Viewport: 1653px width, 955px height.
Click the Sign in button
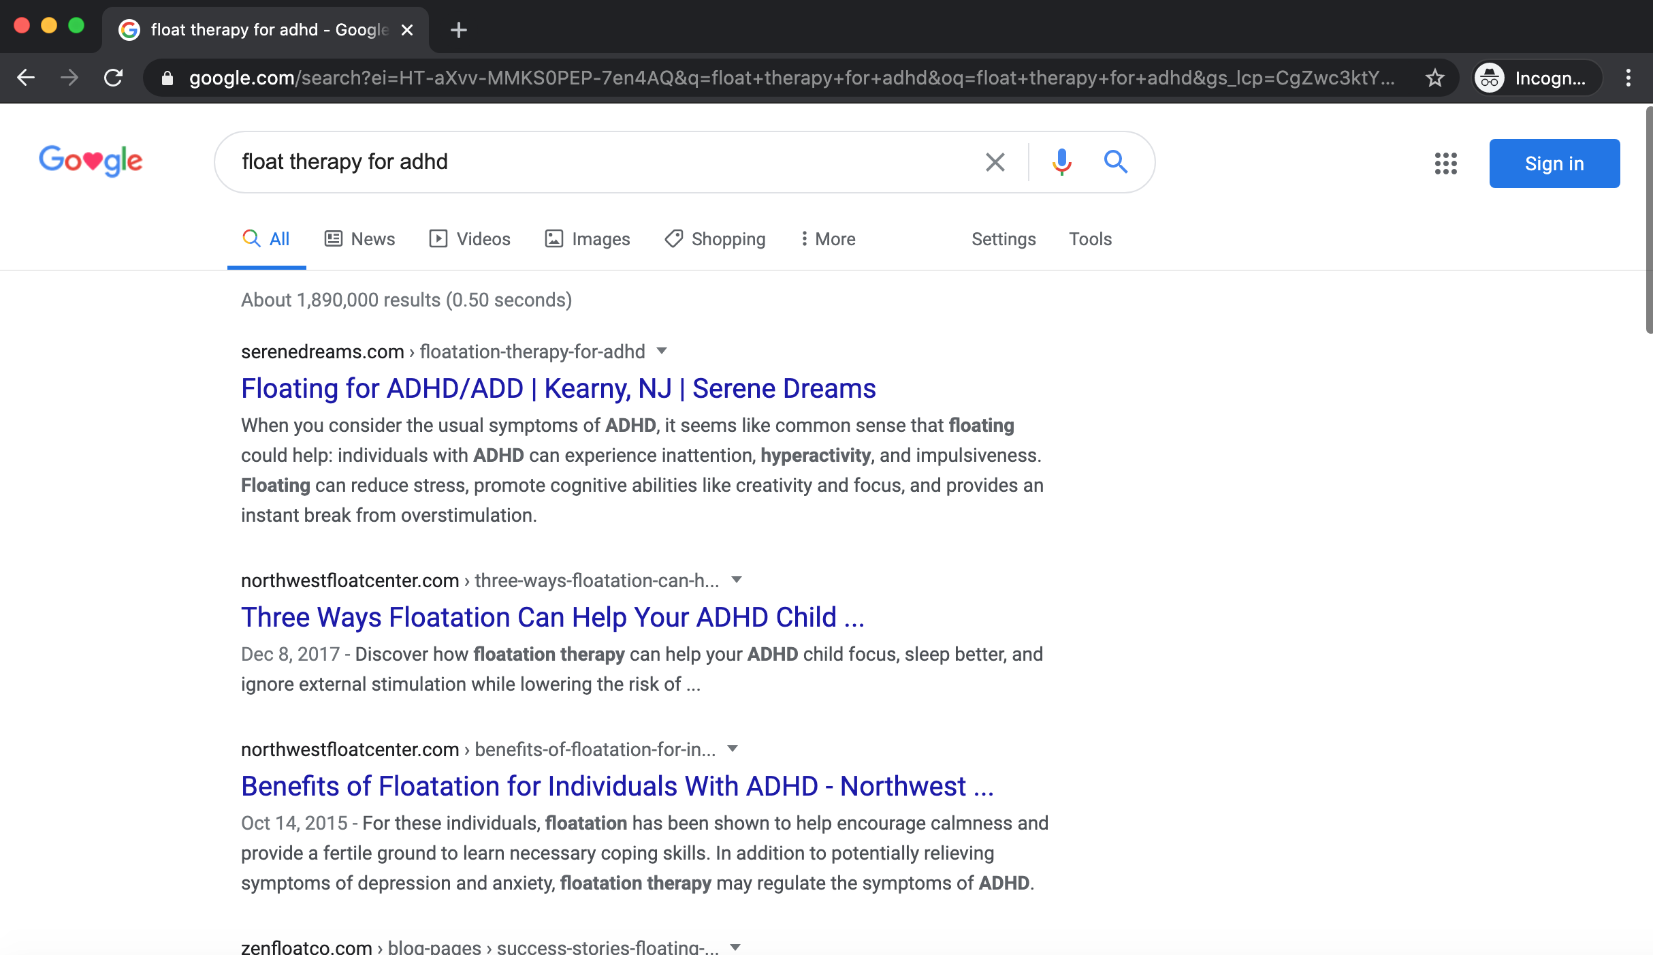click(1554, 163)
